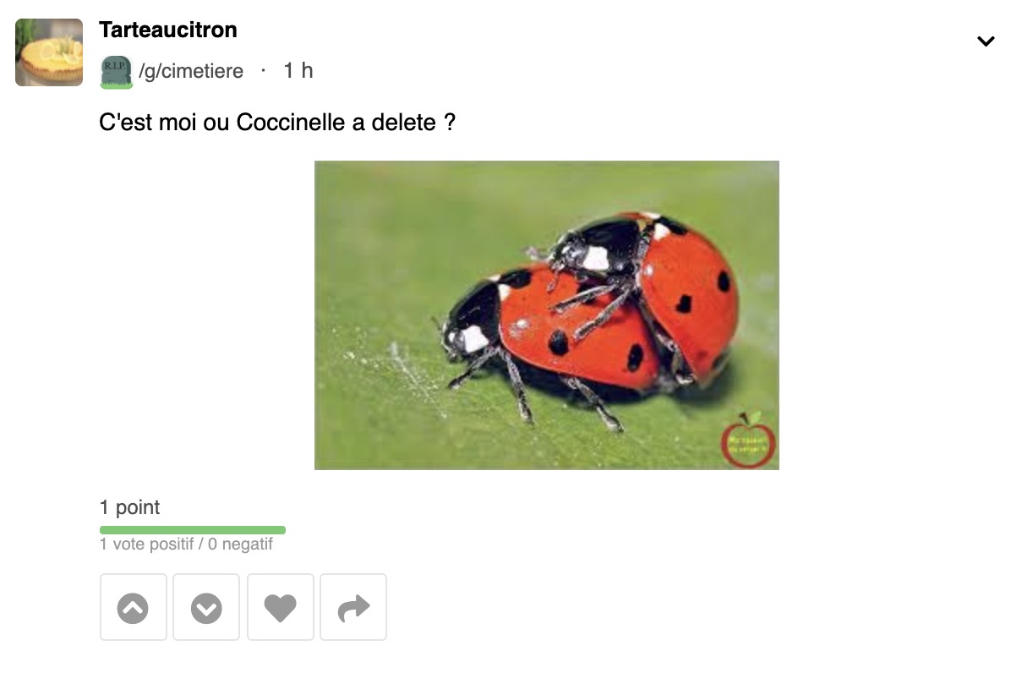
Task: Favorite the post with the heart icon
Action: pyautogui.click(x=281, y=607)
